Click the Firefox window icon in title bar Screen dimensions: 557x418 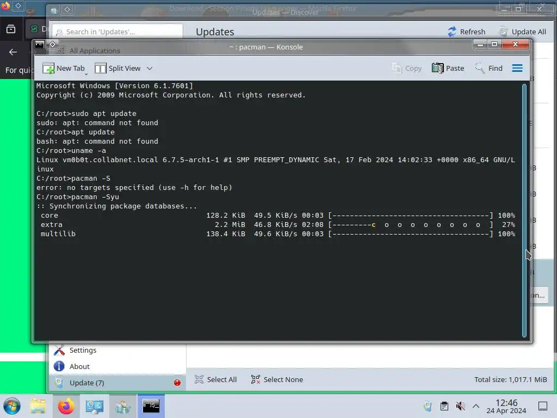(x=5, y=5)
